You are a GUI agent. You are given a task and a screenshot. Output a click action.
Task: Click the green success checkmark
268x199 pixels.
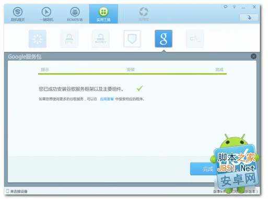tap(139, 89)
